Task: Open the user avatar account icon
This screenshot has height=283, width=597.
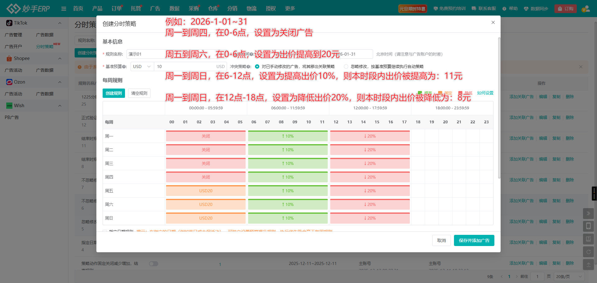Action: (x=586, y=9)
